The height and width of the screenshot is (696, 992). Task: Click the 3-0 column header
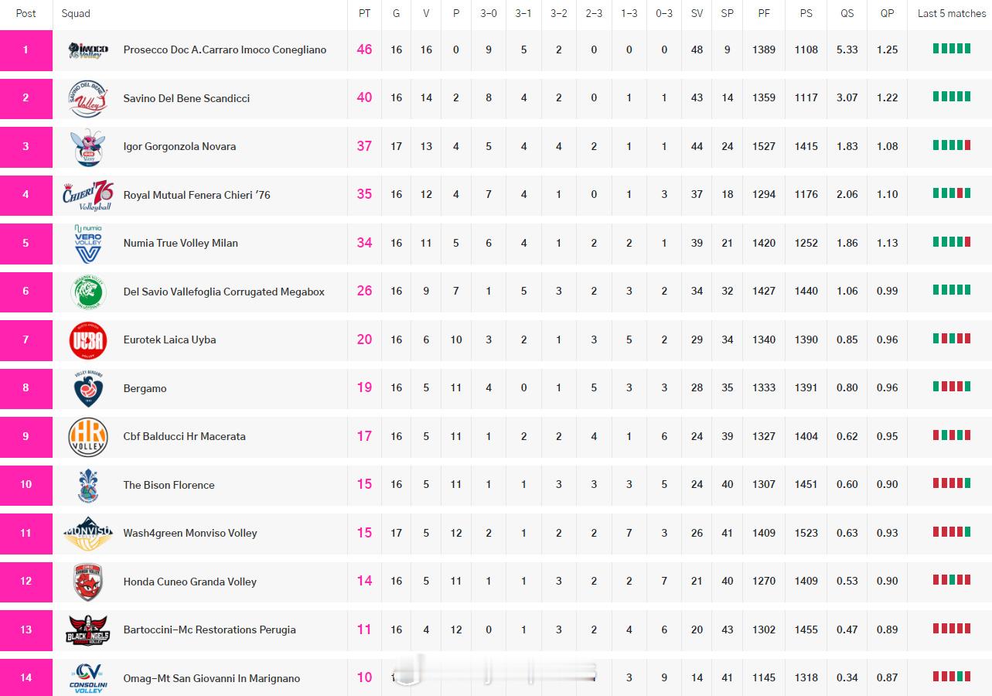(489, 13)
